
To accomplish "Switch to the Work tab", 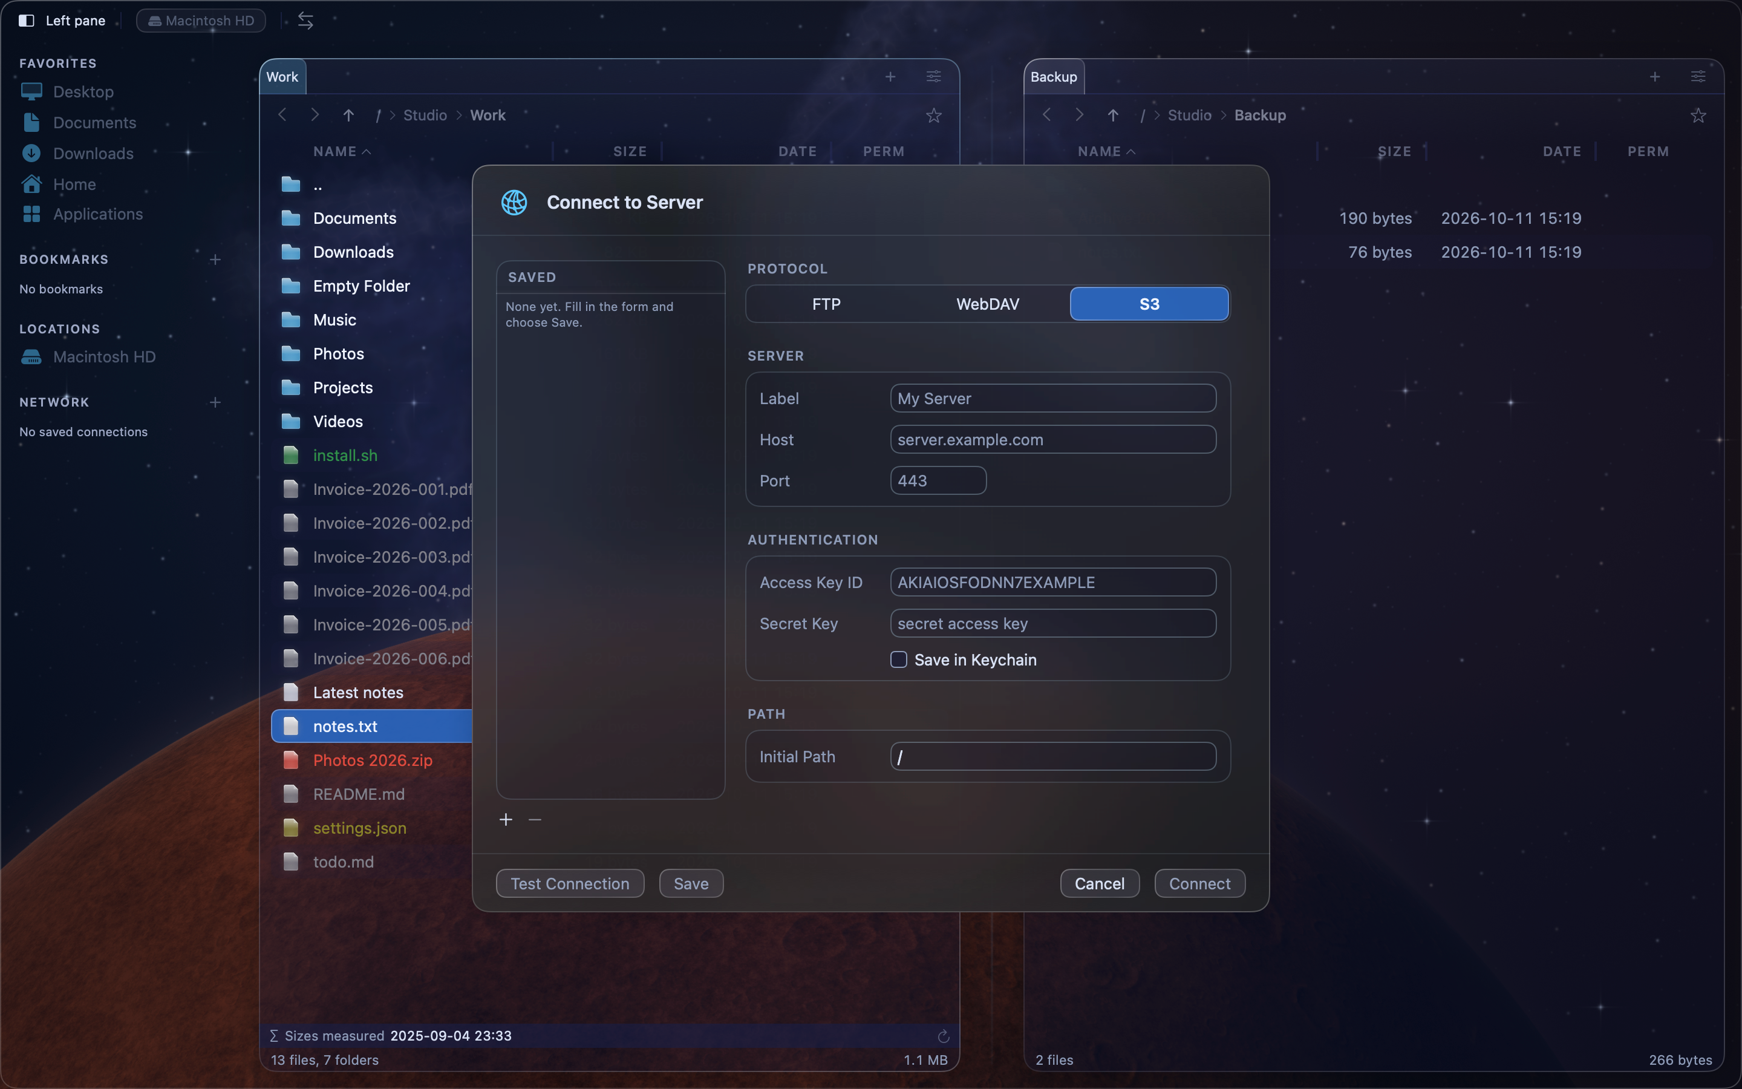I will point(282,77).
